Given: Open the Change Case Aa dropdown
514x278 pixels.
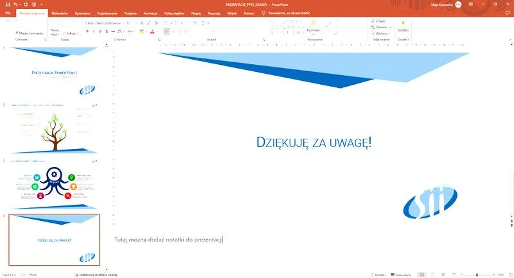Looking at the screenshot, I should pyautogui.click(x=131, y=31).
